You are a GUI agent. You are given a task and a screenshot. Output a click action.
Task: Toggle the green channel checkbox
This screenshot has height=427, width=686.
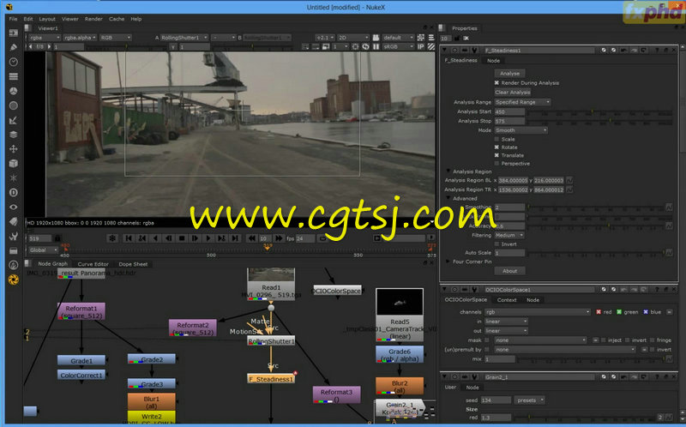pyautogui.click(x=619, y=312)
